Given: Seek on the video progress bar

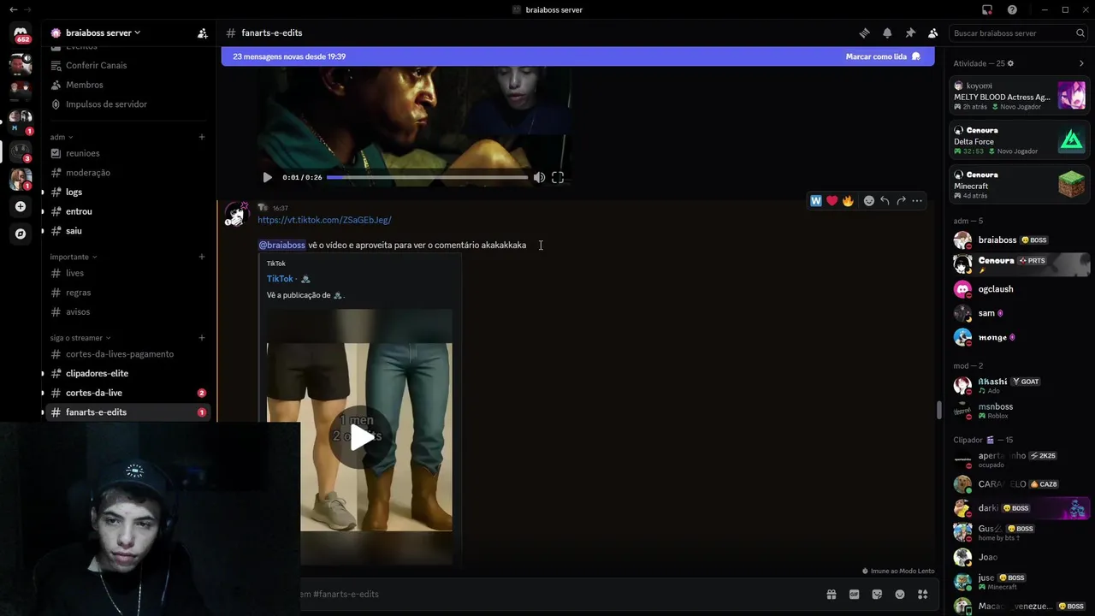Looking at the screenshot, I should pyautogui.click(x=427, y=177).
